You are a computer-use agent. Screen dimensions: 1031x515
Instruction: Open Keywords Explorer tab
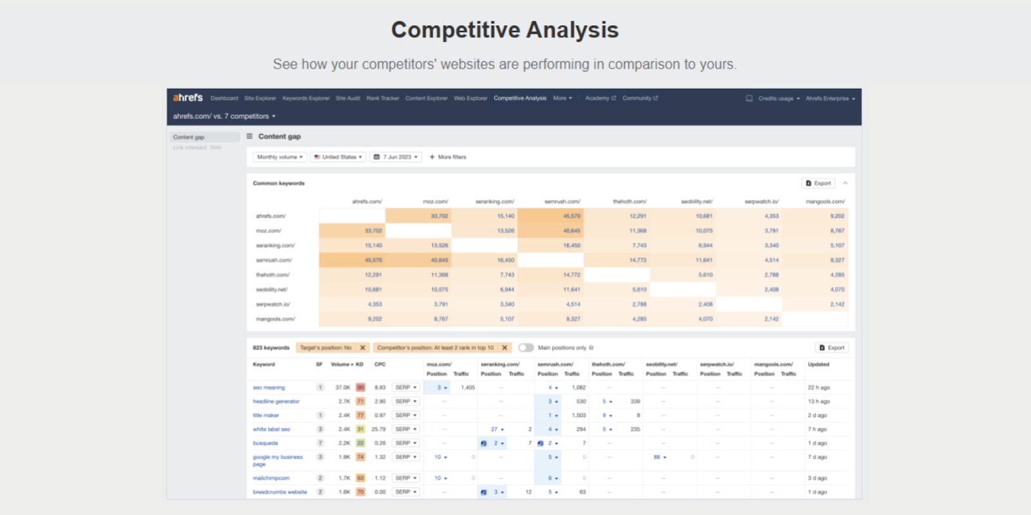pyautogui.click(x=306, y=98)
